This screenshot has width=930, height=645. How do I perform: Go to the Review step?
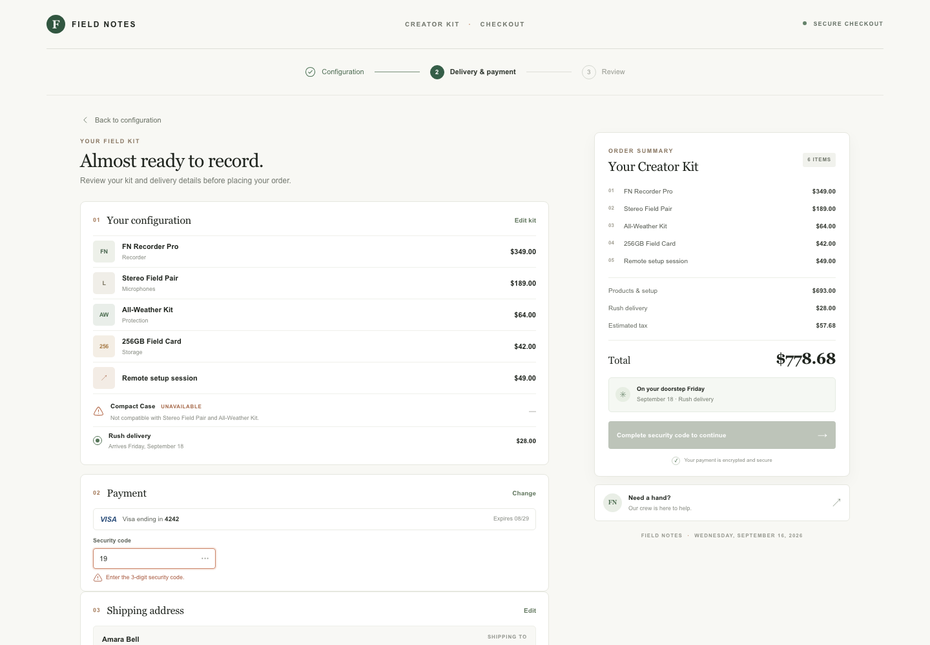pos(603,72)
